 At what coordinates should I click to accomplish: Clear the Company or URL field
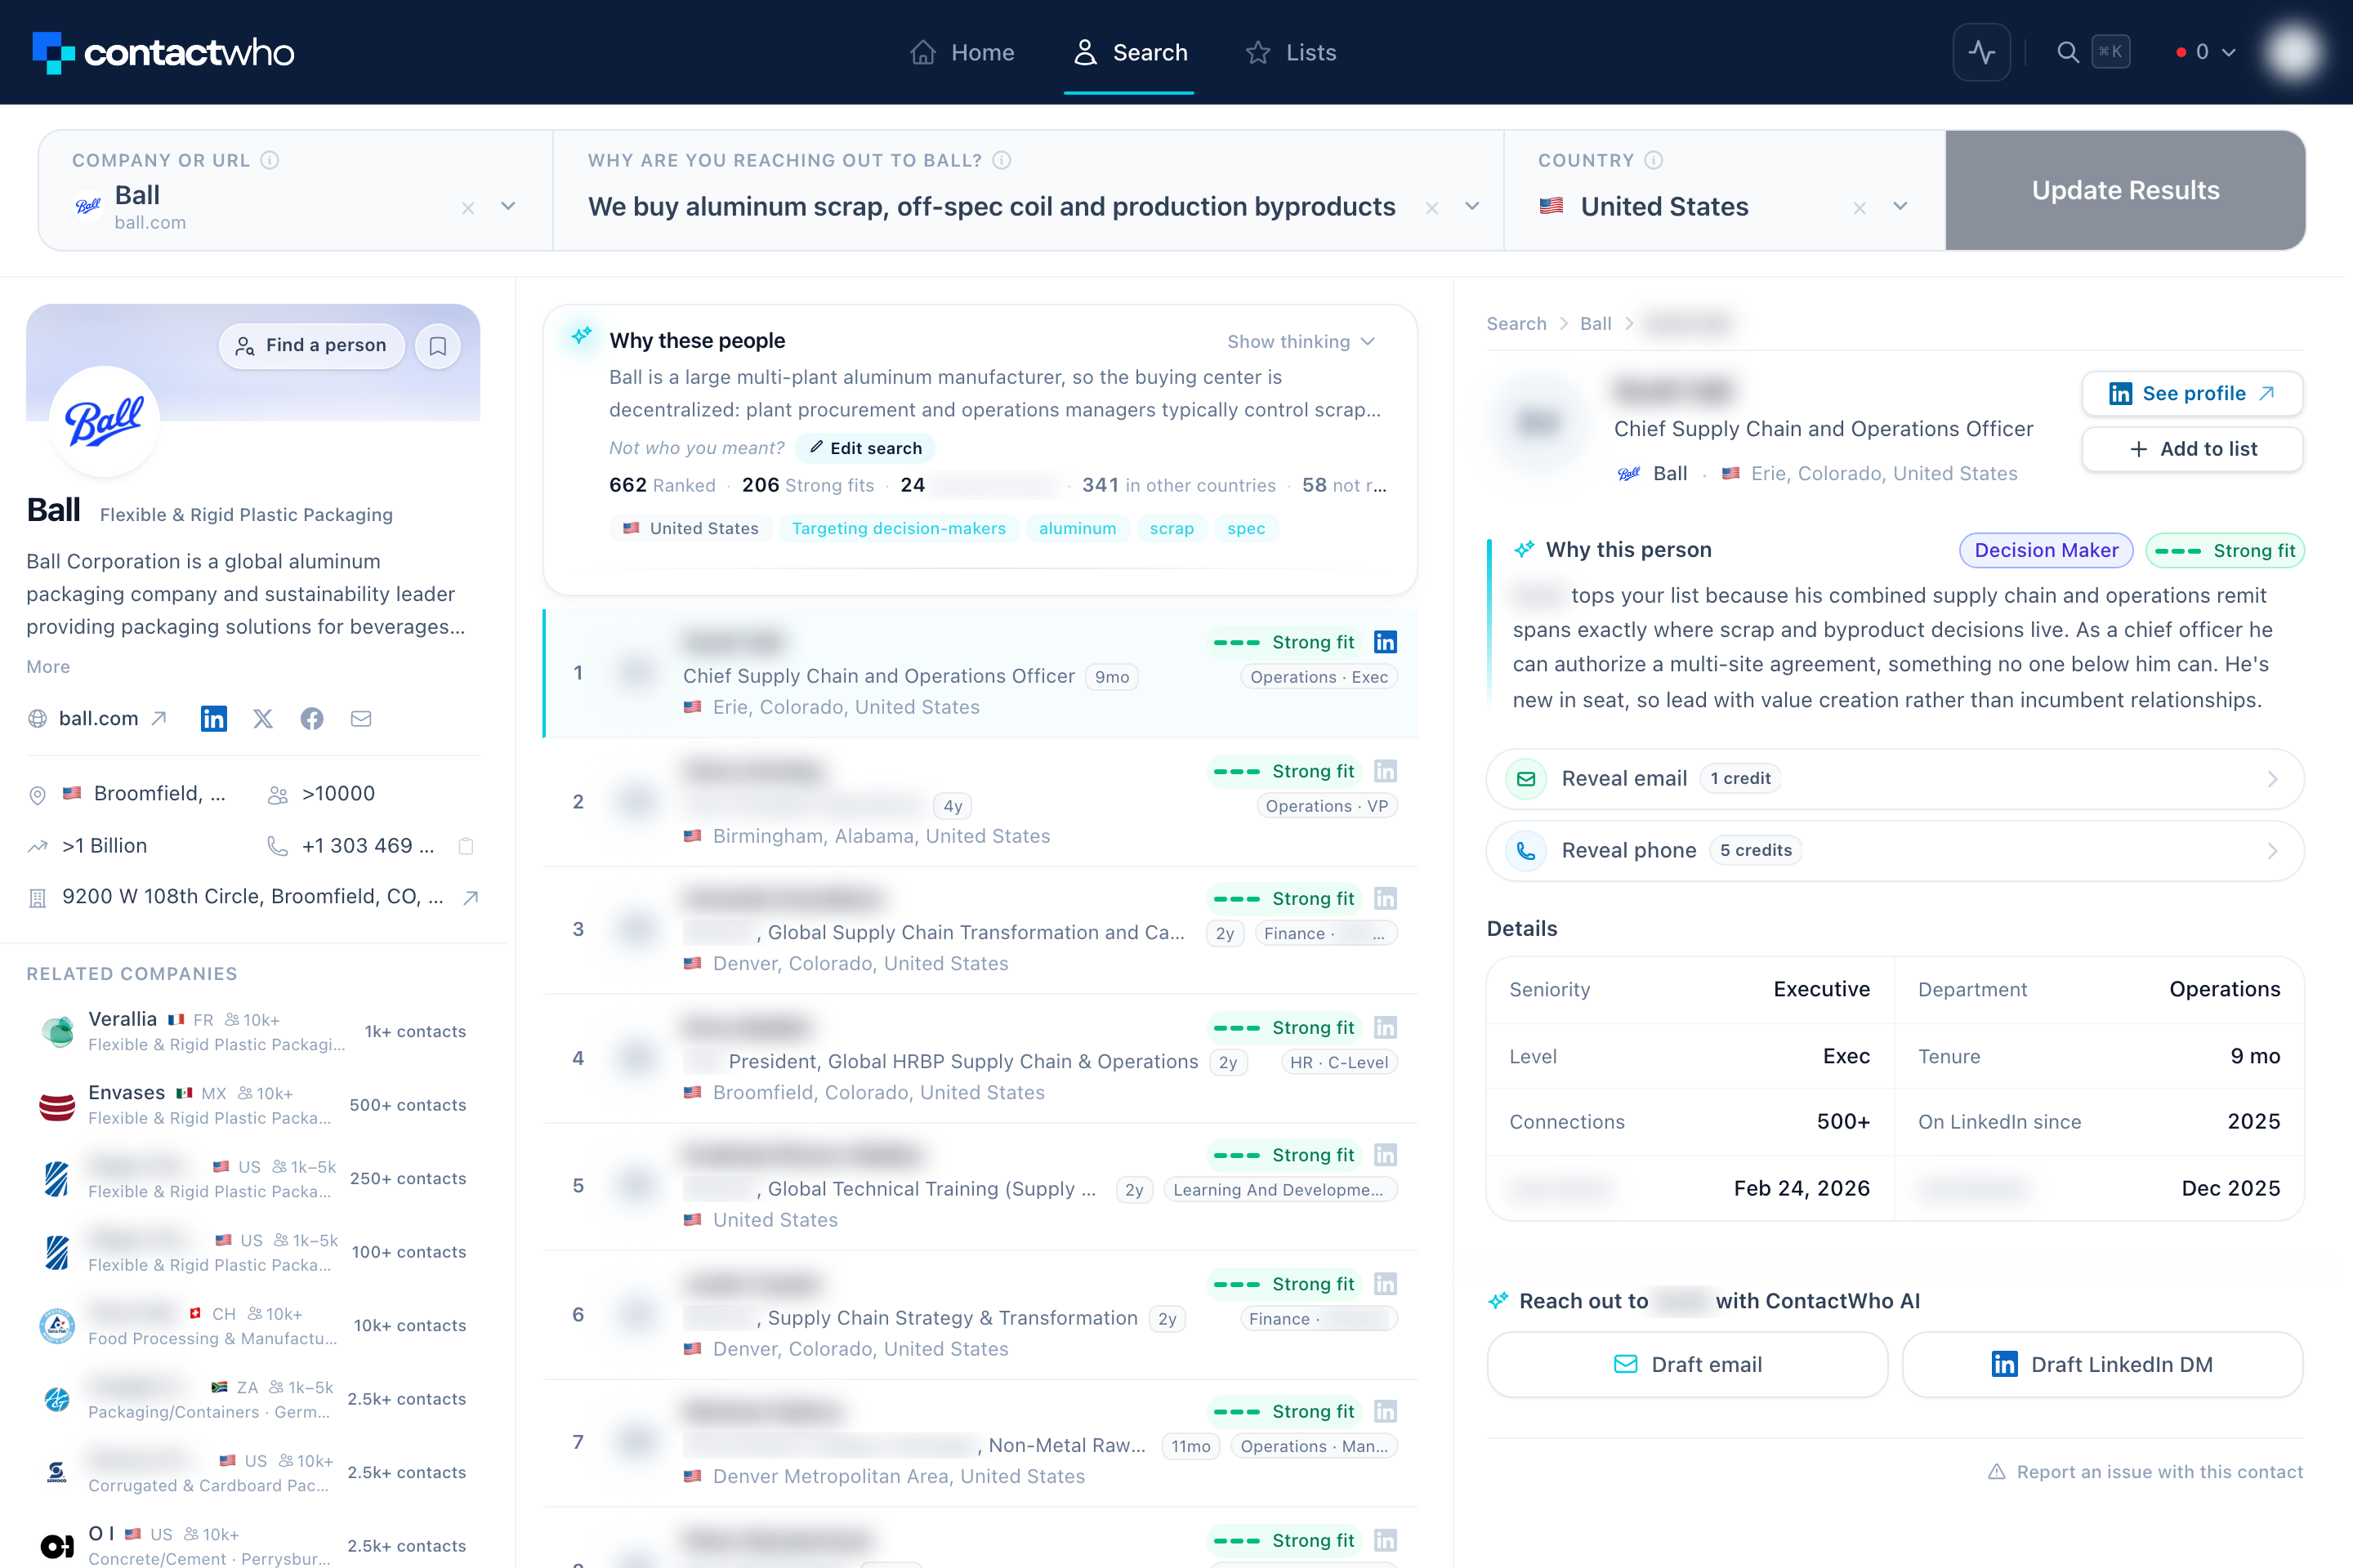tap(468, 208)
